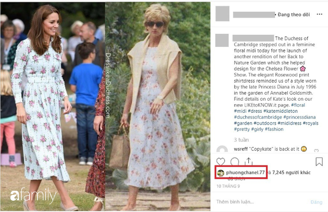Viewport: 328px width, 212px height.
Task: Click the heart like icon
Action: 221,162
